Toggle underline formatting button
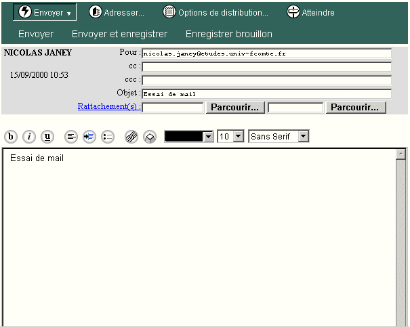 [47, 137]
